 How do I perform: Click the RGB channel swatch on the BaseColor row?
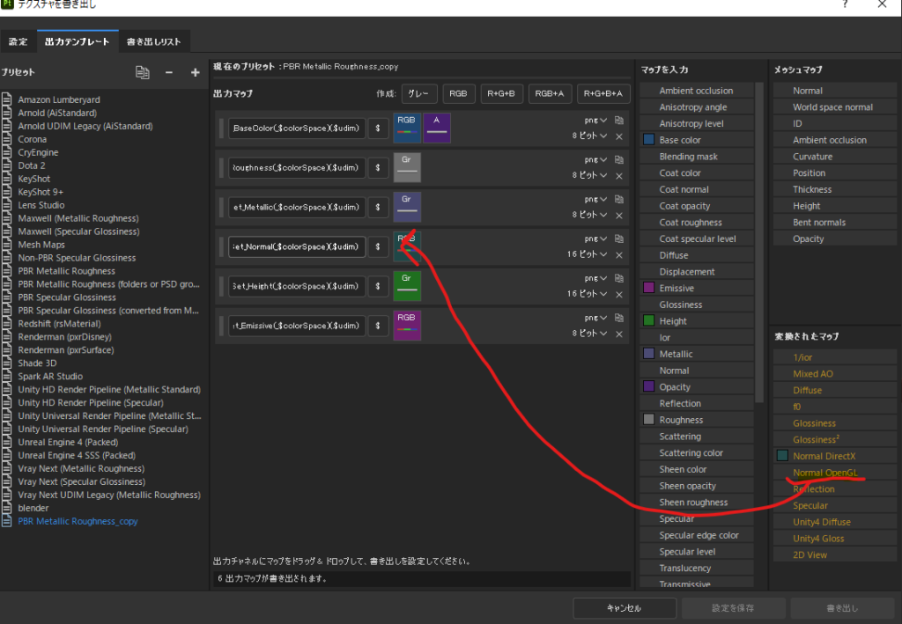(x=408, y=128)
